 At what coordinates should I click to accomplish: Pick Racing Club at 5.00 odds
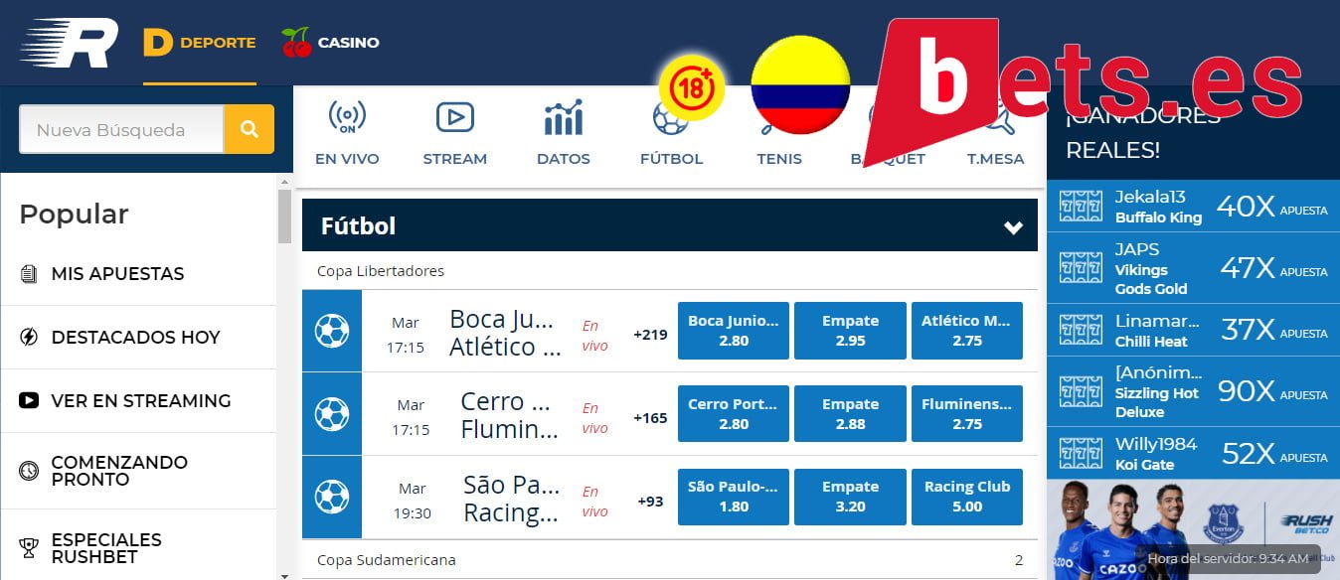click(966, 497)
